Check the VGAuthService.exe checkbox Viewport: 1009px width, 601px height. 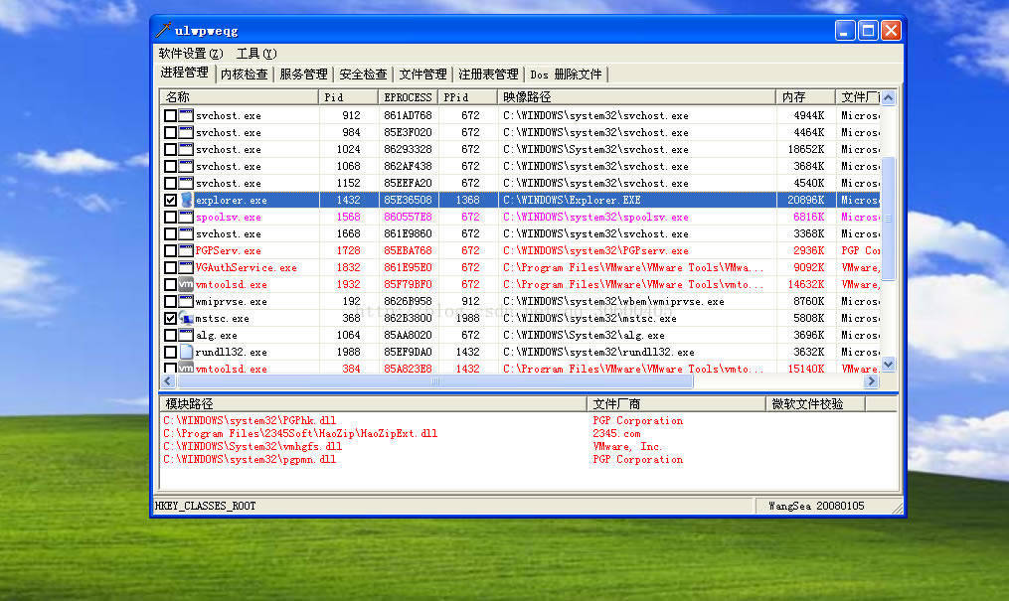(x=170, y=267)
